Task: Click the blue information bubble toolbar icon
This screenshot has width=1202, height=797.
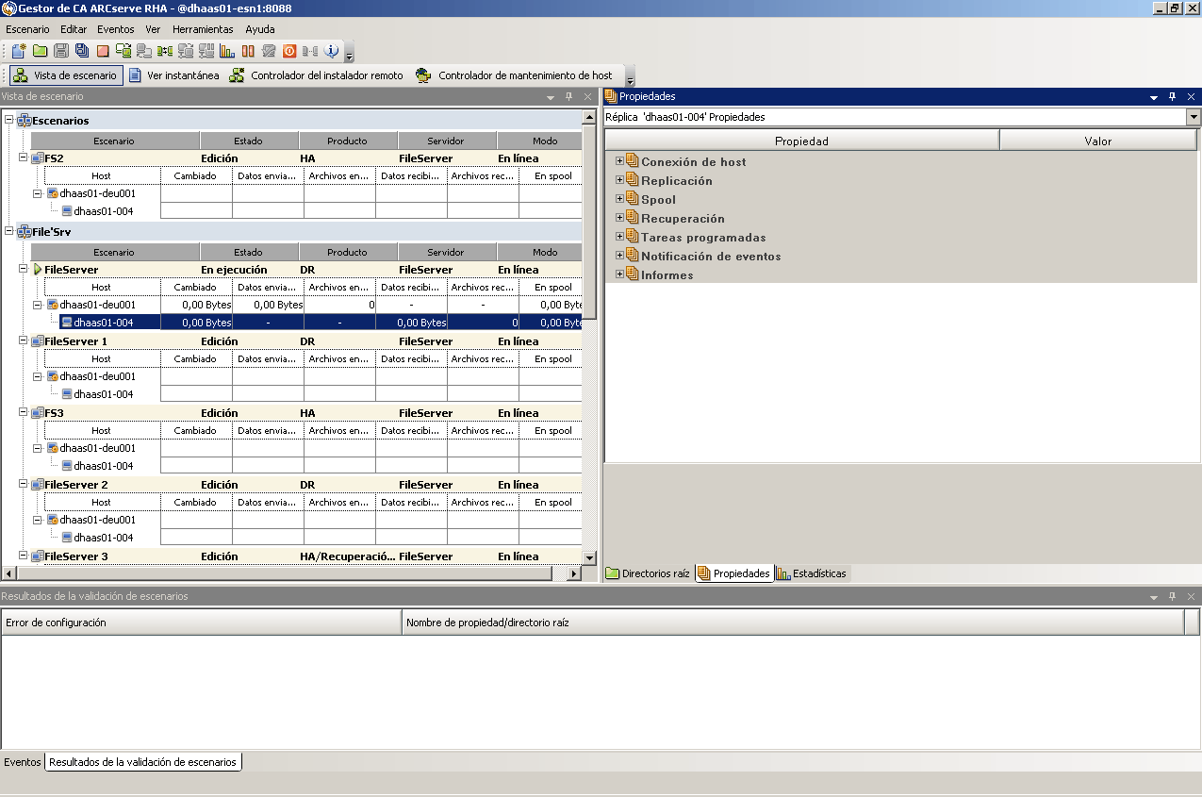Action: coord(331,51)
